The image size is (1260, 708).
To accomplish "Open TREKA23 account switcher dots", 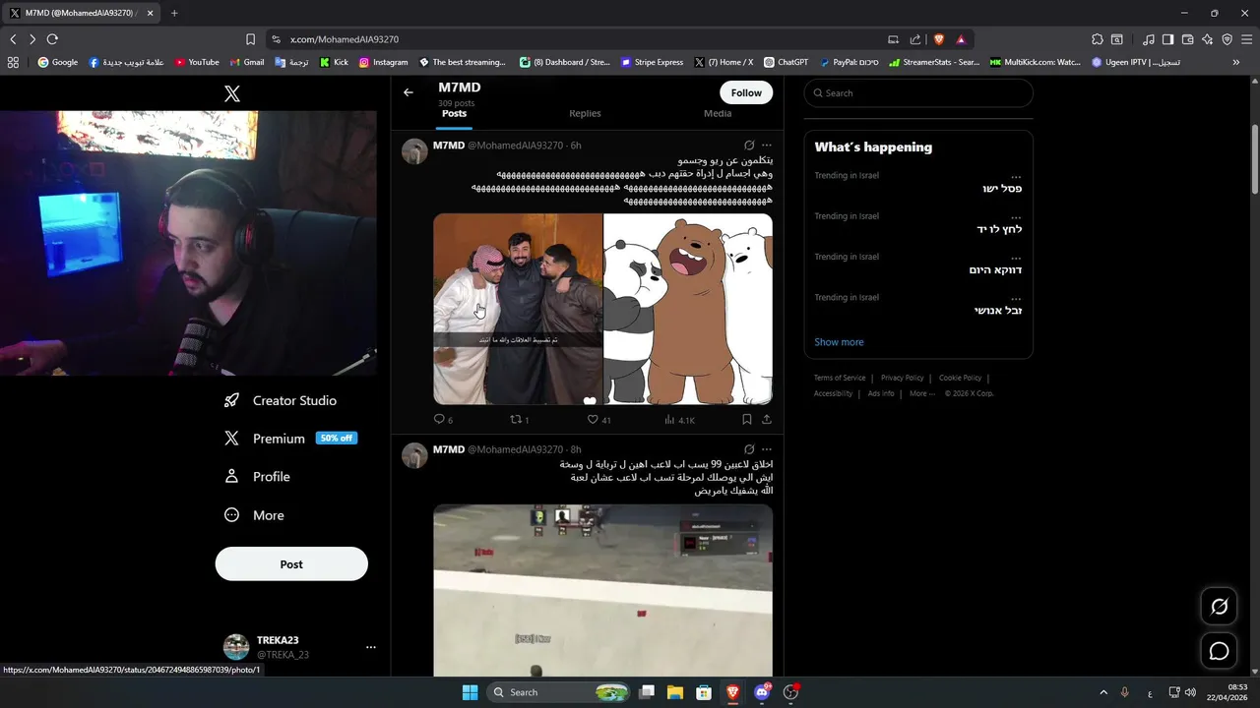I will tap(371, 647).
